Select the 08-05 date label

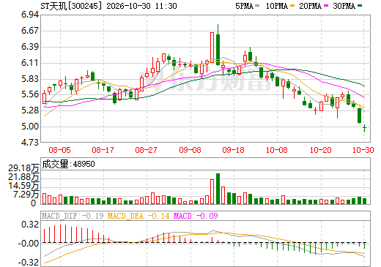[59, 150]
